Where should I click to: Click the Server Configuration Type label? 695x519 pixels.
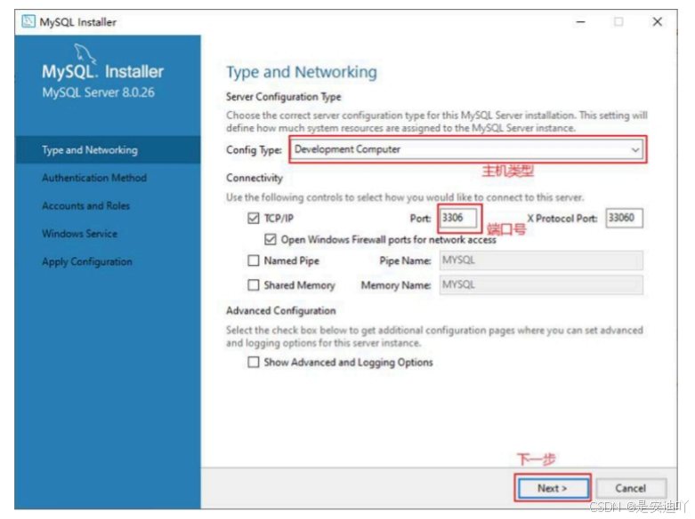point(284,97)
